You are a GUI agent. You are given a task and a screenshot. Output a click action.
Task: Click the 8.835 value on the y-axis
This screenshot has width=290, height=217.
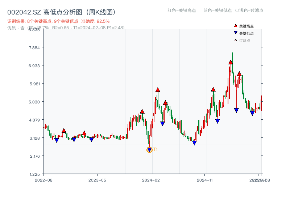point(33,30)
